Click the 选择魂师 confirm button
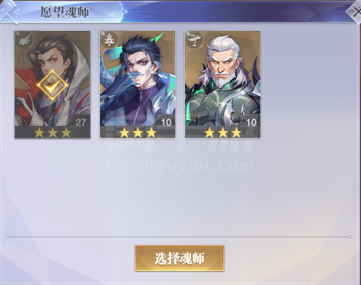This screenshot has height=285, width=361. [x=180, y=258]
